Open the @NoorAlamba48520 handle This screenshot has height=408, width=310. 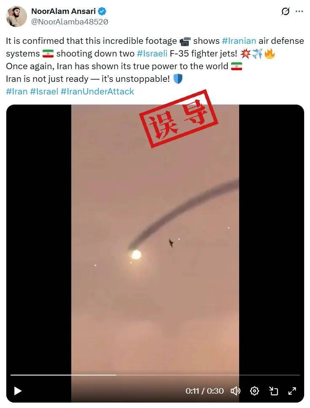(x=70, y=22)
